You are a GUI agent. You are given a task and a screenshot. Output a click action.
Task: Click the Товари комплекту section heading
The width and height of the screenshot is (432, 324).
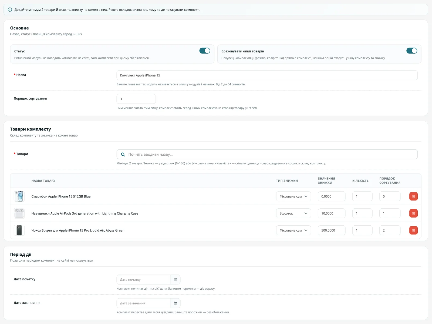[31, 129]
